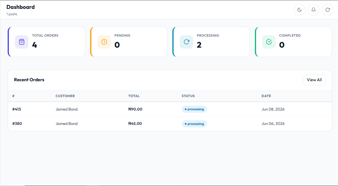Click the COMPLETED card label

point(290,35)
